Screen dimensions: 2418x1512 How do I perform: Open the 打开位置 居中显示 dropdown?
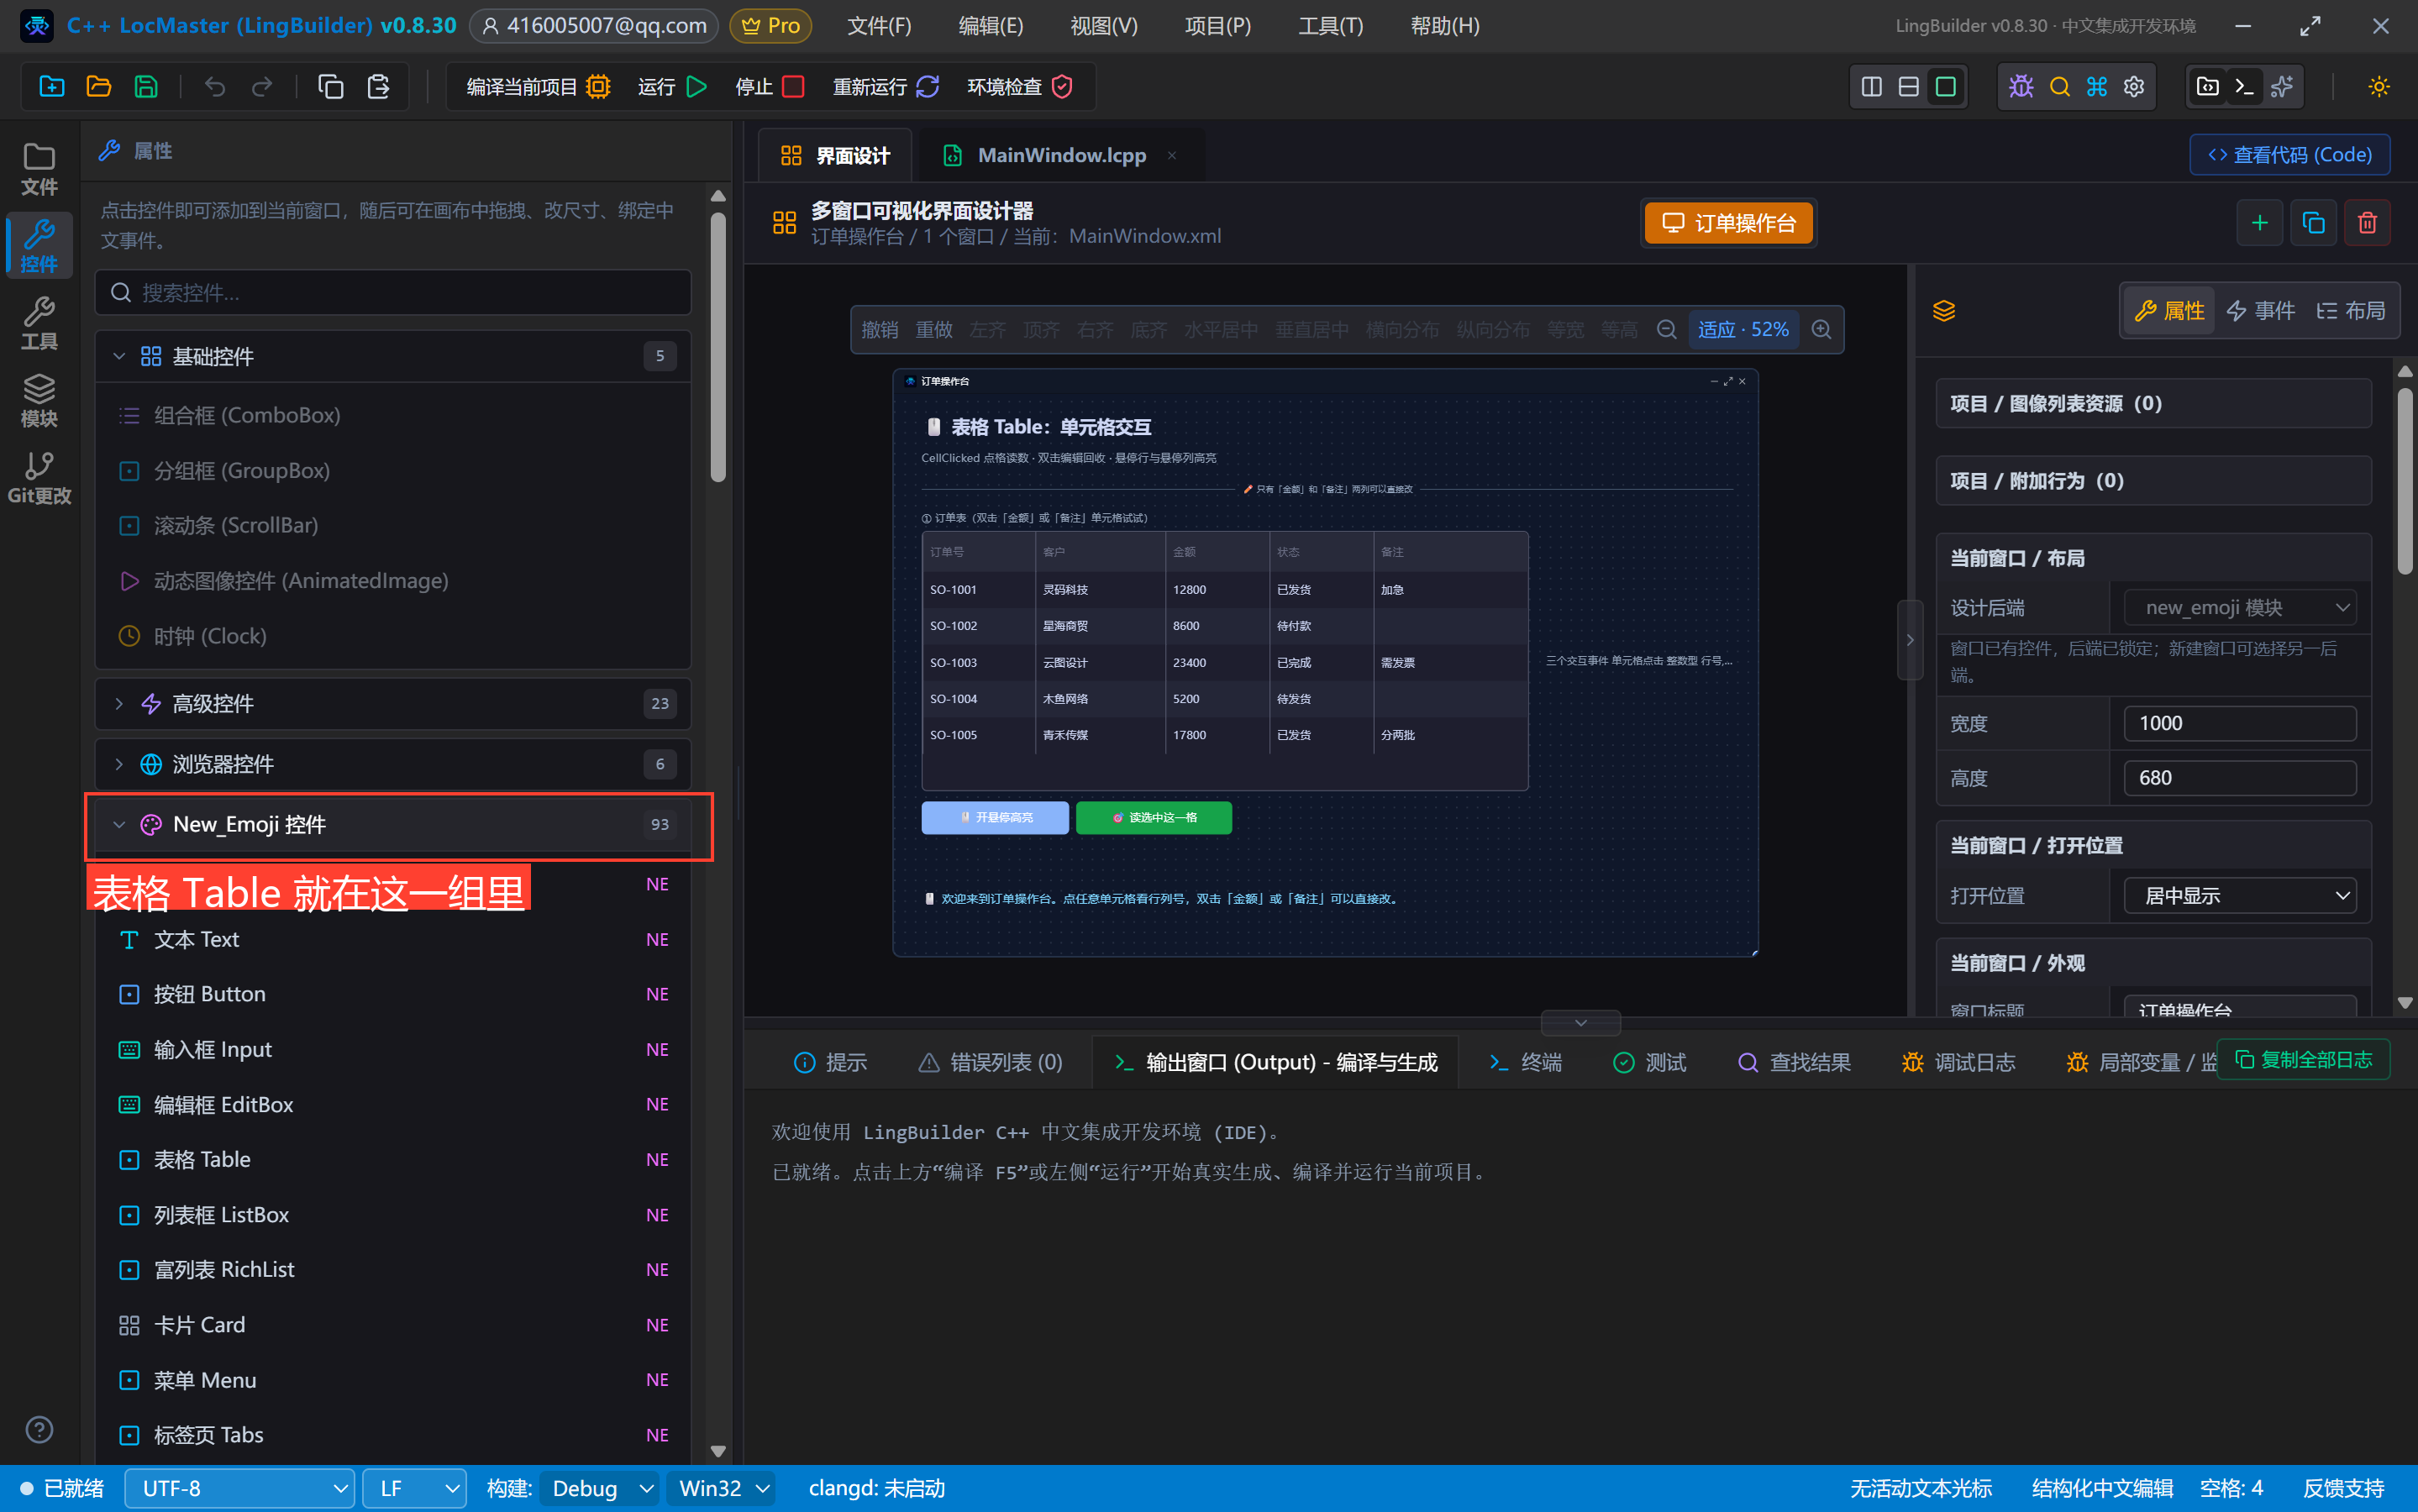click(2240, 896)
